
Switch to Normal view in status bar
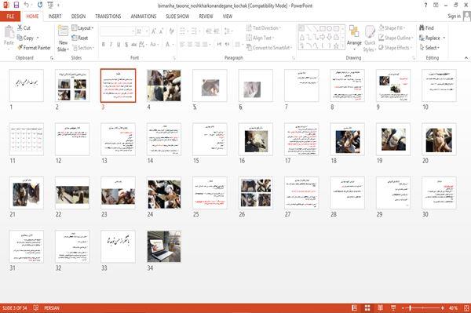click(355, 308)
